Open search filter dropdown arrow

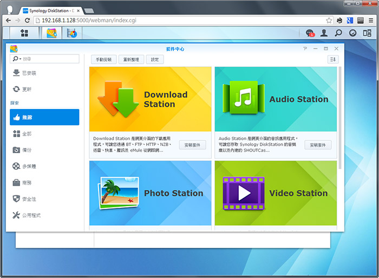[21, 59]
